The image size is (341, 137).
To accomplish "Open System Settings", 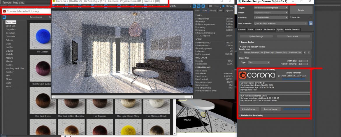I will [256, 36].
